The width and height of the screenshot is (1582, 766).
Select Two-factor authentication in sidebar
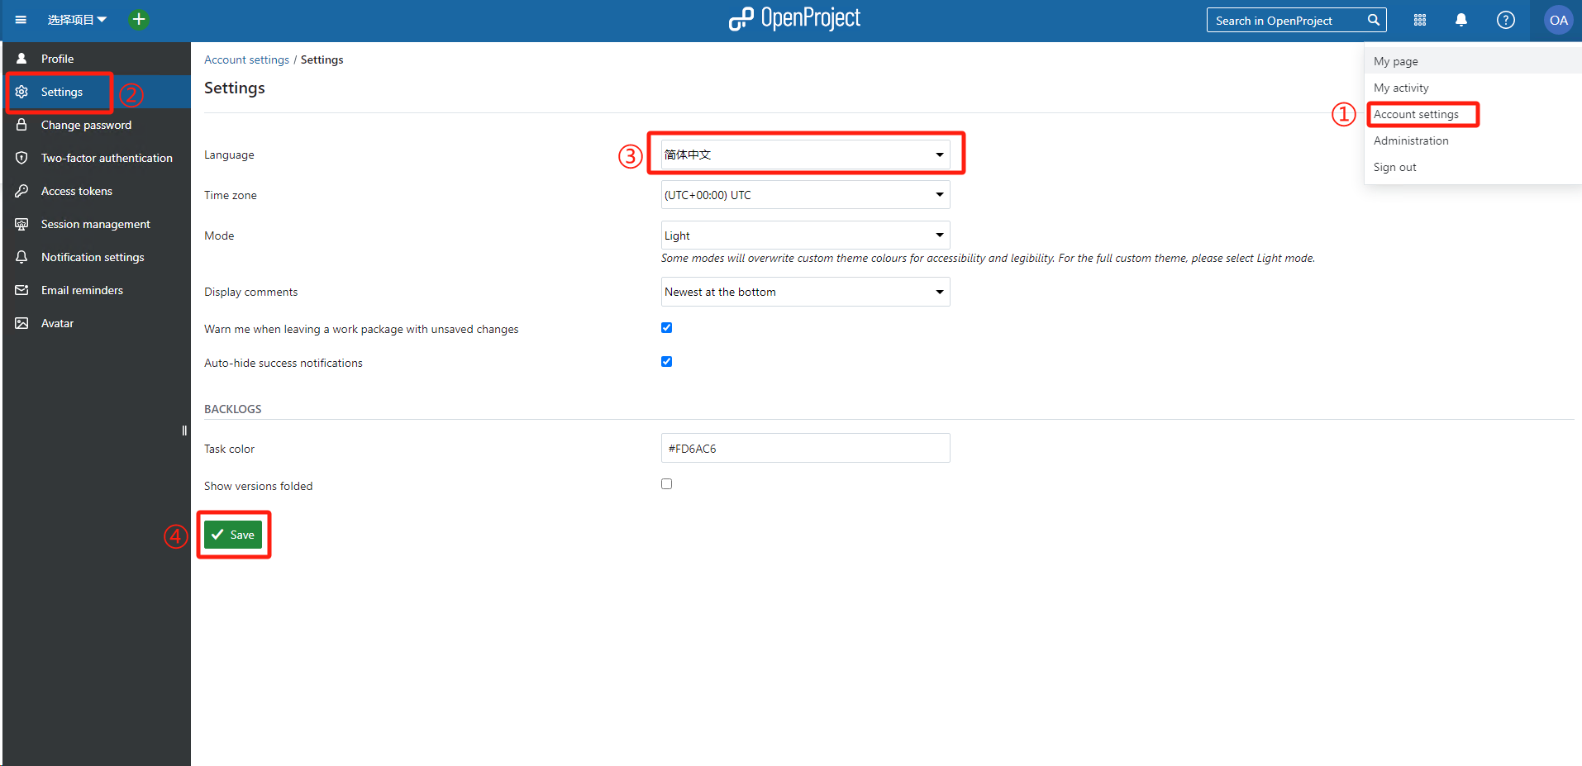pyautogui.click(x=107, y=158)
